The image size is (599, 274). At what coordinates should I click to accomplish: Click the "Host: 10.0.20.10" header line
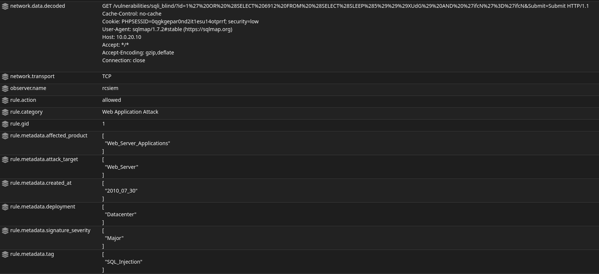[x=122, y=37]
